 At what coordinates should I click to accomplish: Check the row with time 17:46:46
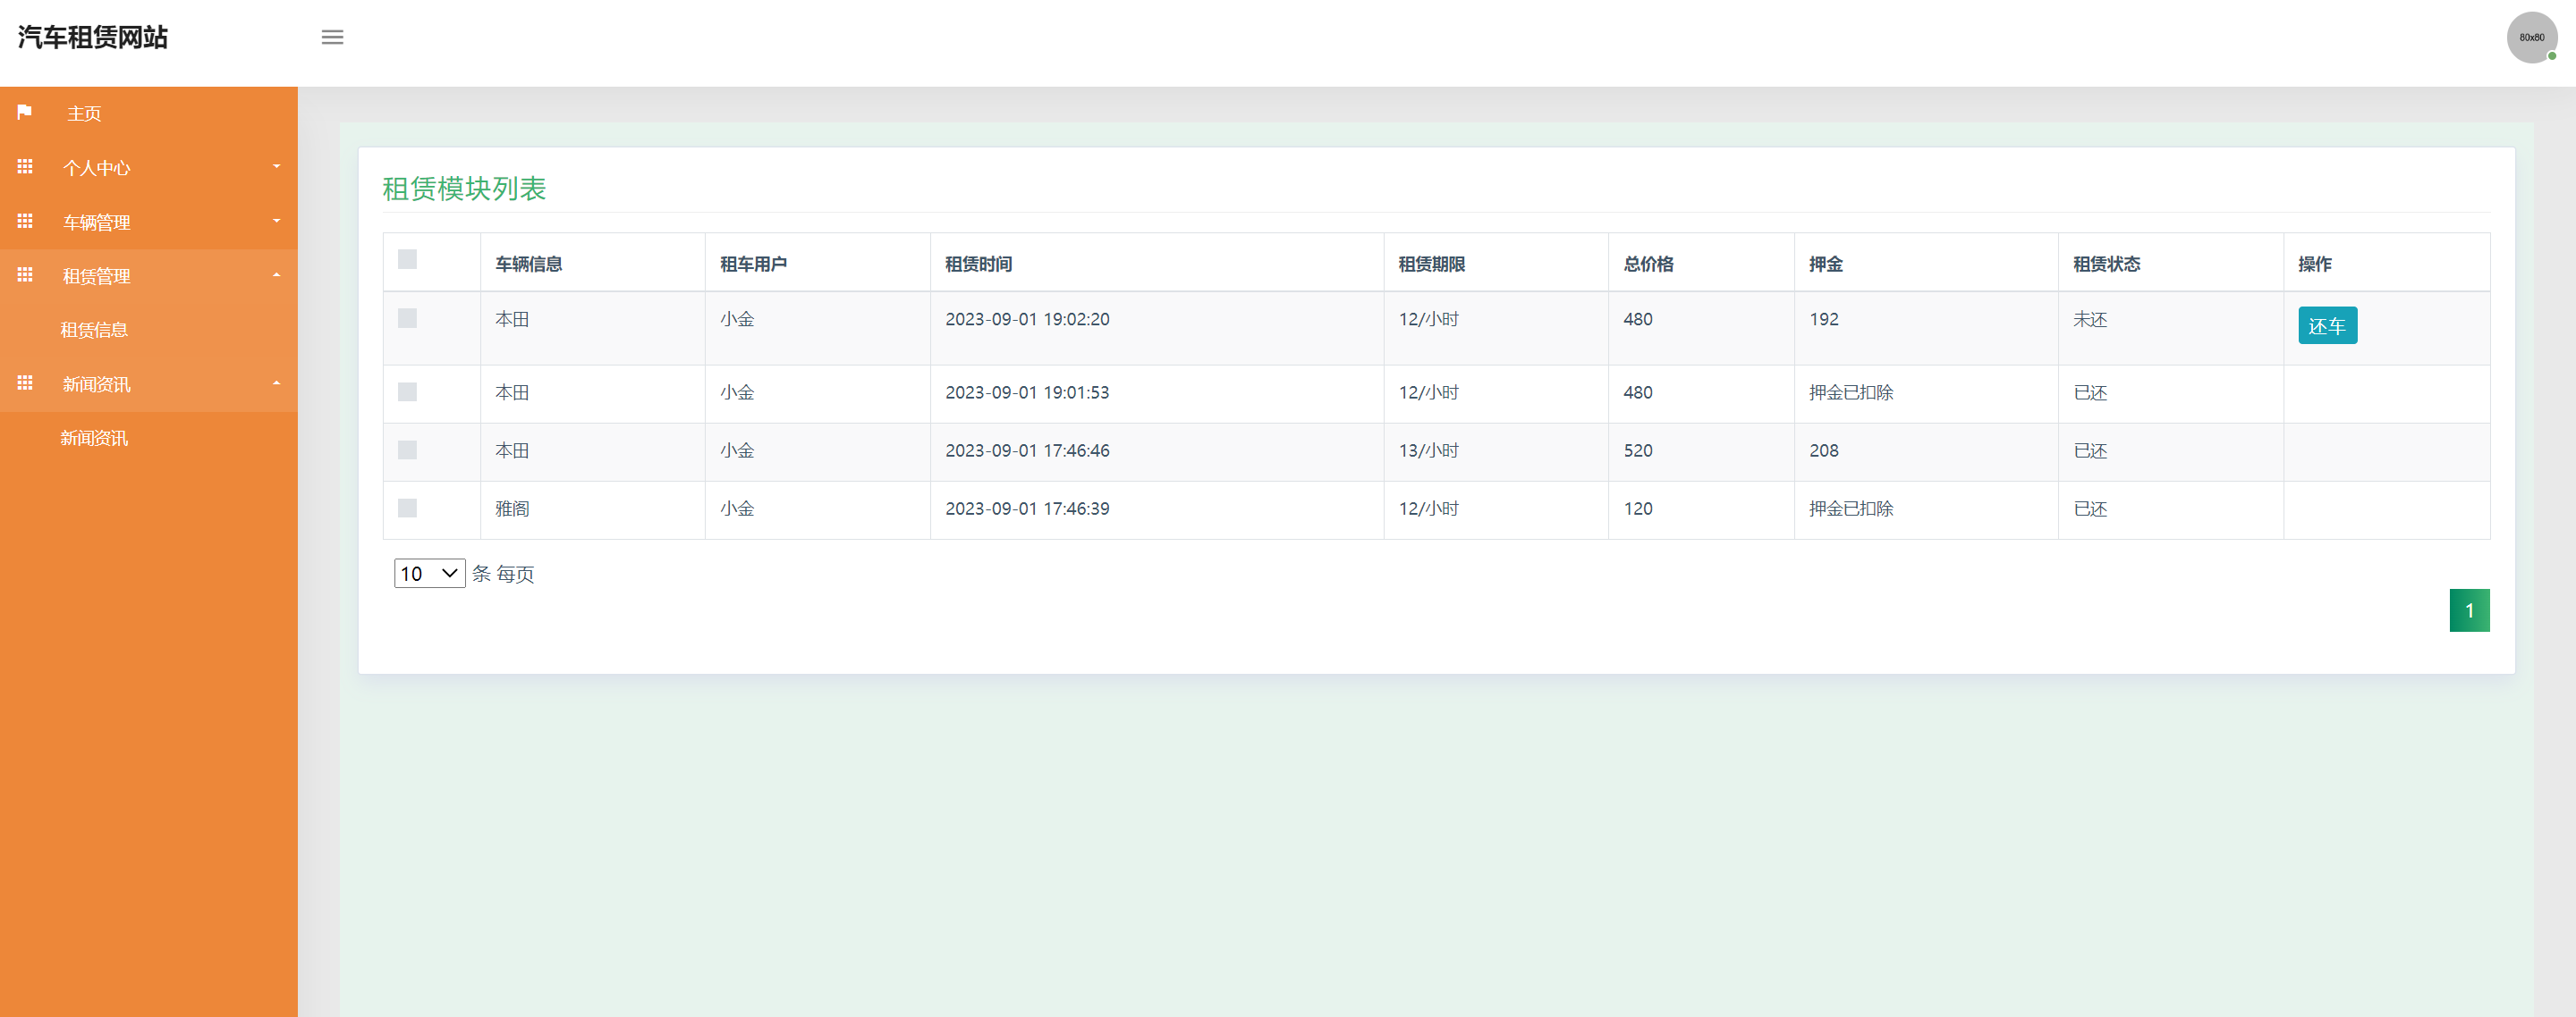(x=407, y=450)
